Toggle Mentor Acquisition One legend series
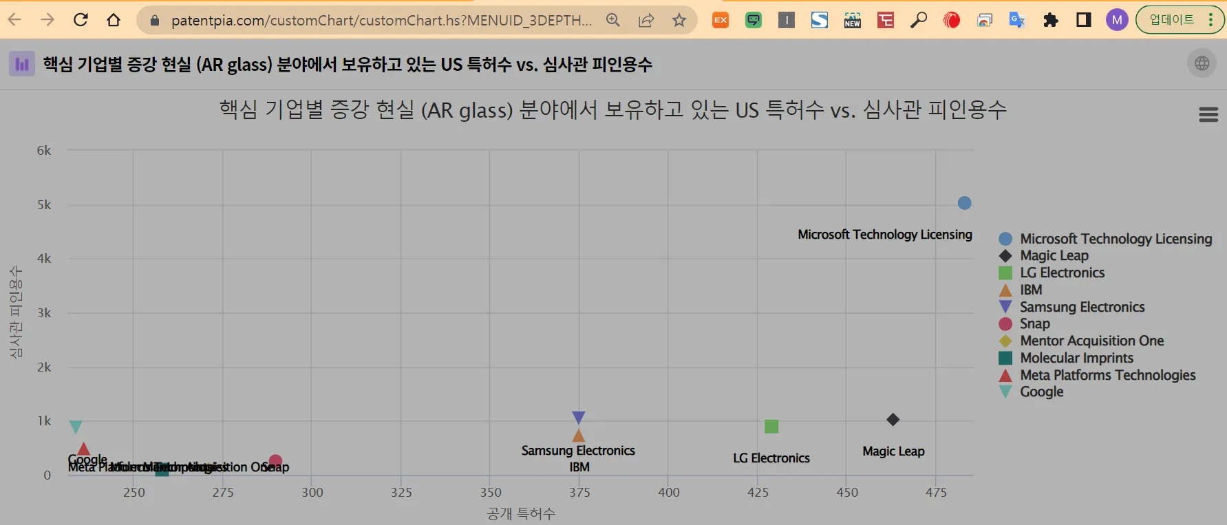 click(1081, 341)
